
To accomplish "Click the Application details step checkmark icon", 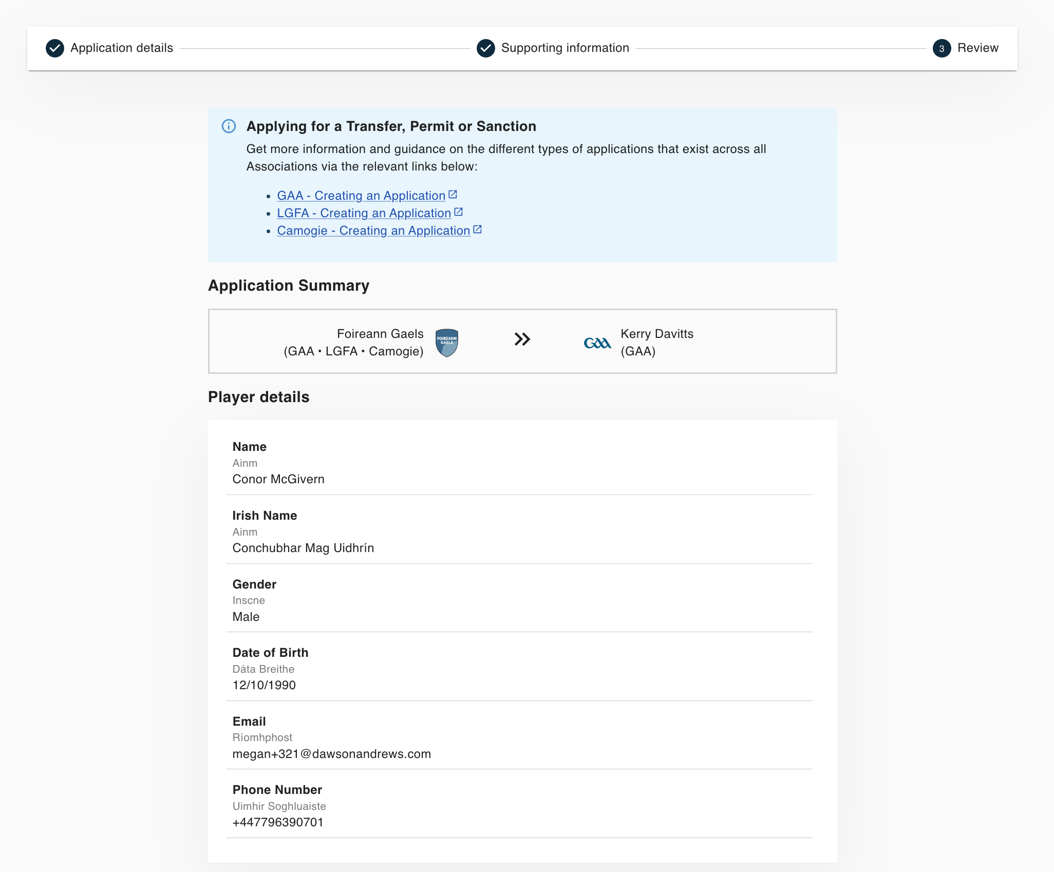I will [x=55, y=48].
